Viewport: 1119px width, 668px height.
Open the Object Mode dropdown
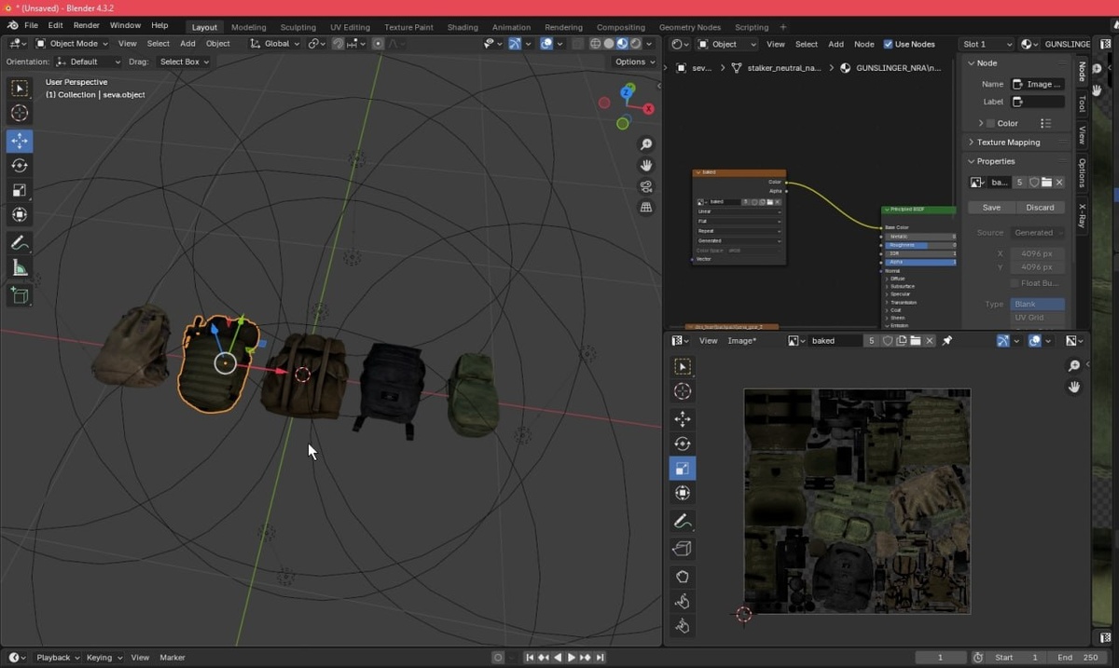pyautogui.click(x=72, y=44)
